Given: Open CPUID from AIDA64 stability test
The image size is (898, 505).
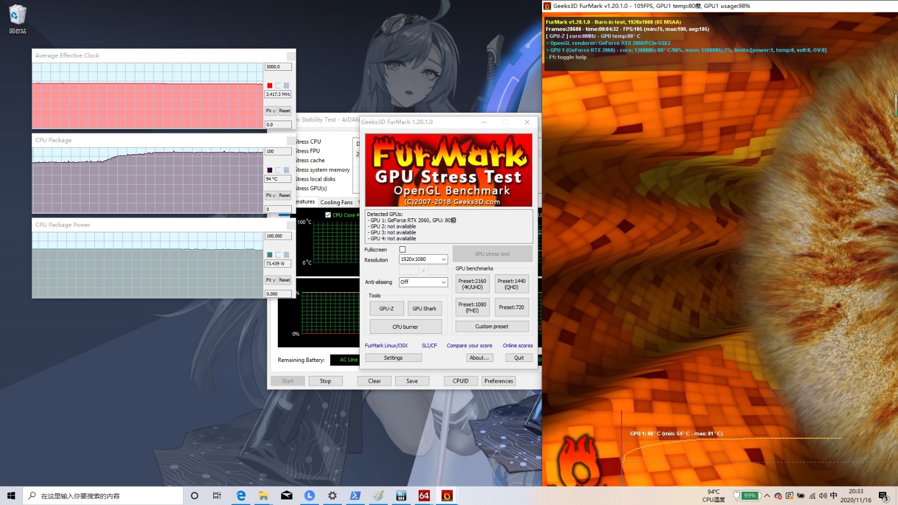Looking at the screenshot, I should click(461, 381).
